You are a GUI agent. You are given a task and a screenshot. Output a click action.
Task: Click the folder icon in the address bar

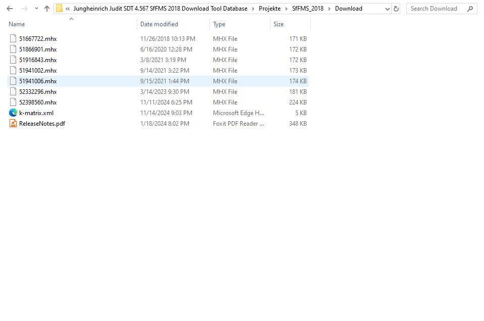(x=60, y=8)
